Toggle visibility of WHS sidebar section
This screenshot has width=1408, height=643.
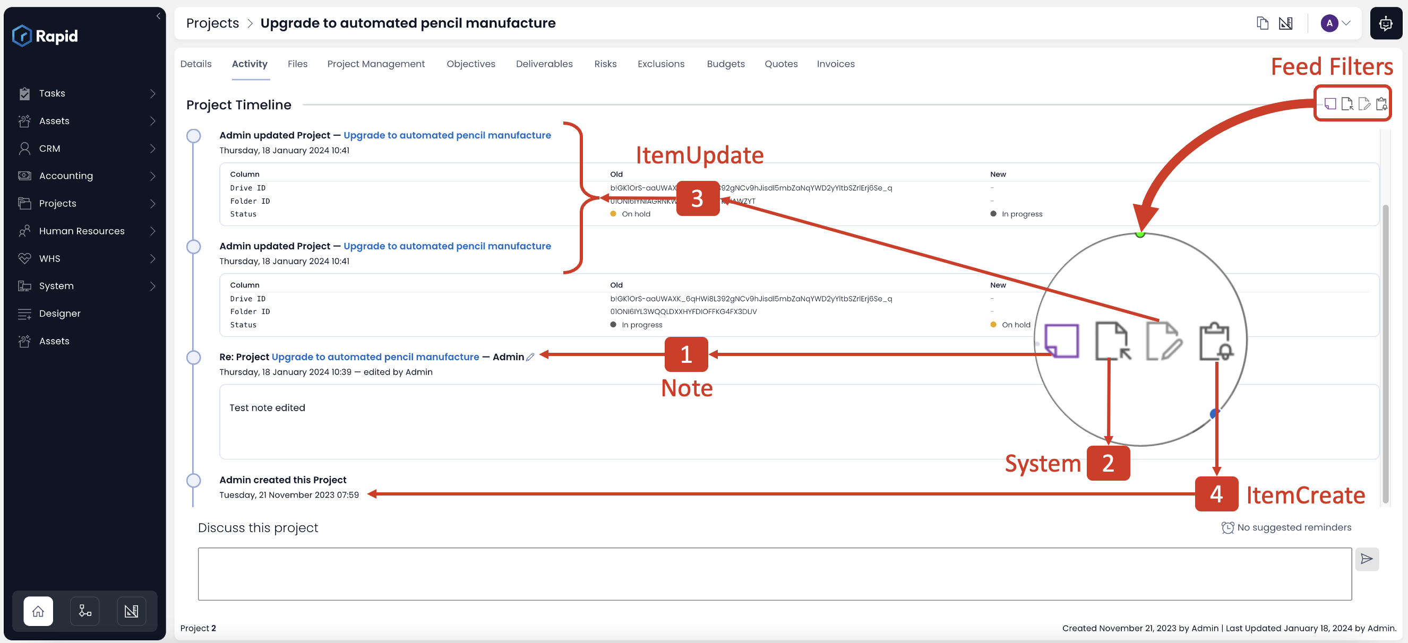tap(152, 258)
